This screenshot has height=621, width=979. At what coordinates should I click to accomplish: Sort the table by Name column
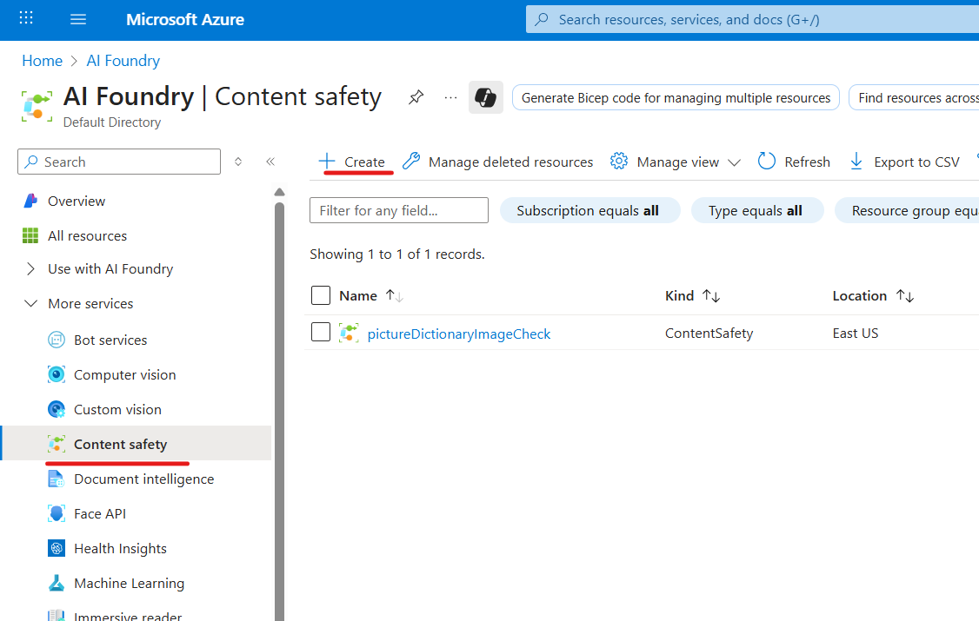tap(371, 295)
